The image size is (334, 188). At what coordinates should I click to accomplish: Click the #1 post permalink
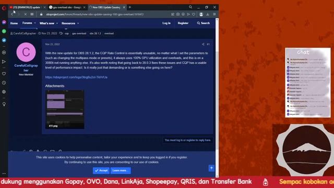point(208,44)
